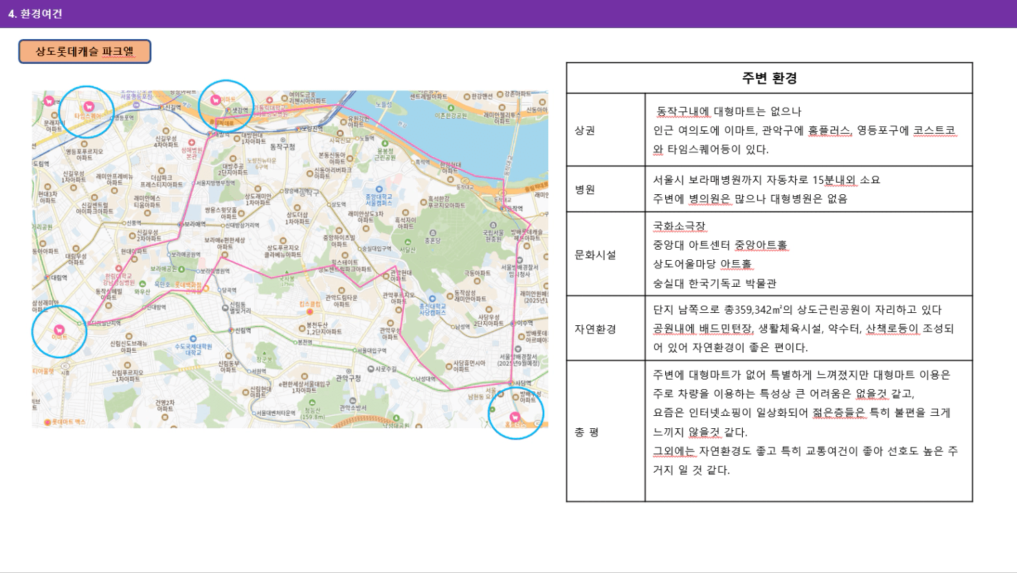1017x573 pixels.
Task: Select the 총신대학교 사당캠퍼스 school marker
Action: click(x=432, y=299)
